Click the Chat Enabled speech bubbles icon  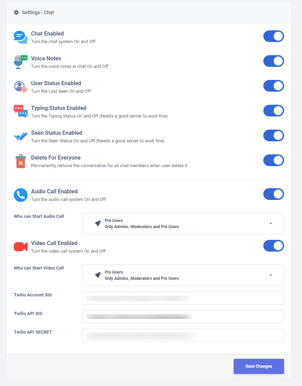[x=21, y=37]
